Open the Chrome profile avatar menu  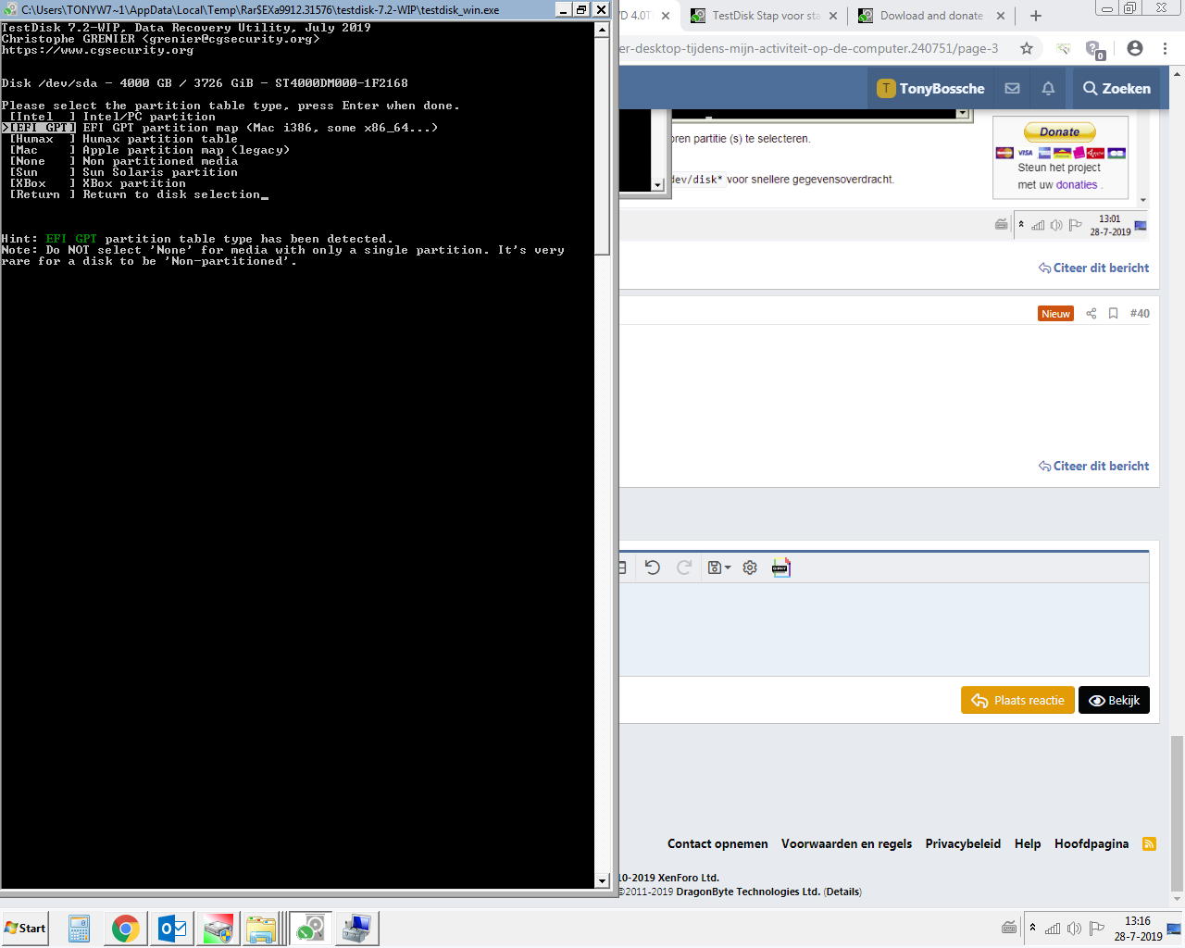click(x=1135, y=48)
